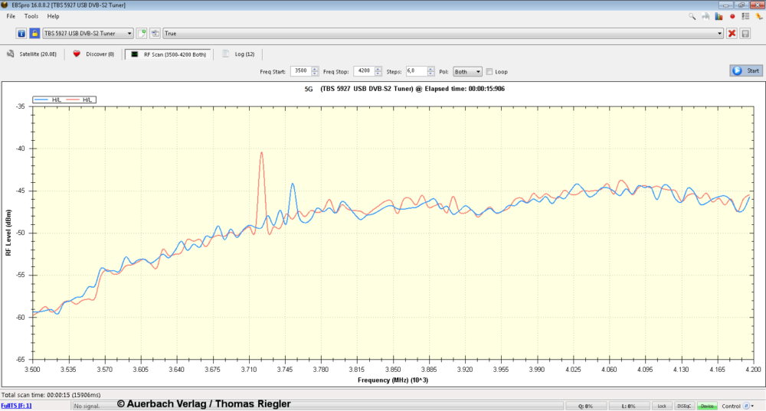This screenshot has height=411, width=766.
Task: Click the floppy disk save icon
Action: (x=745, y=33)
